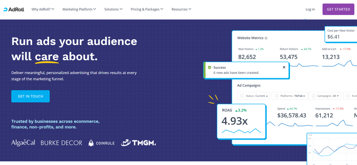Click the TMGM logo
This screenshot has height=165, width=357.
point(138,142)
